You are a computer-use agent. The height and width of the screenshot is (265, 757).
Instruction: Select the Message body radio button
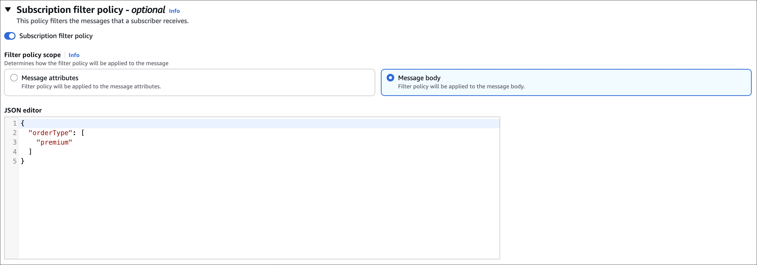click(390, 78)
